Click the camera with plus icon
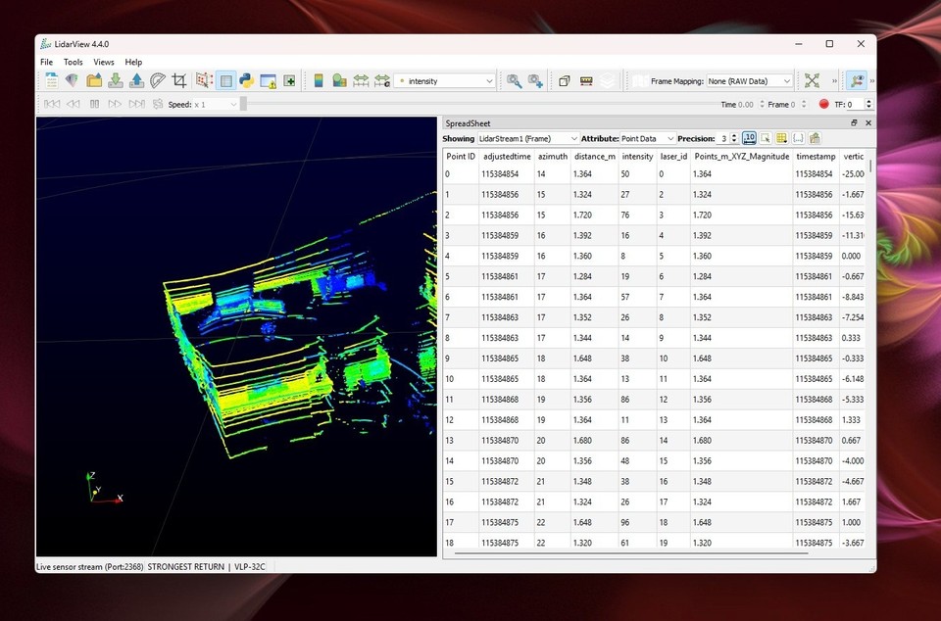 pos(535,81)
